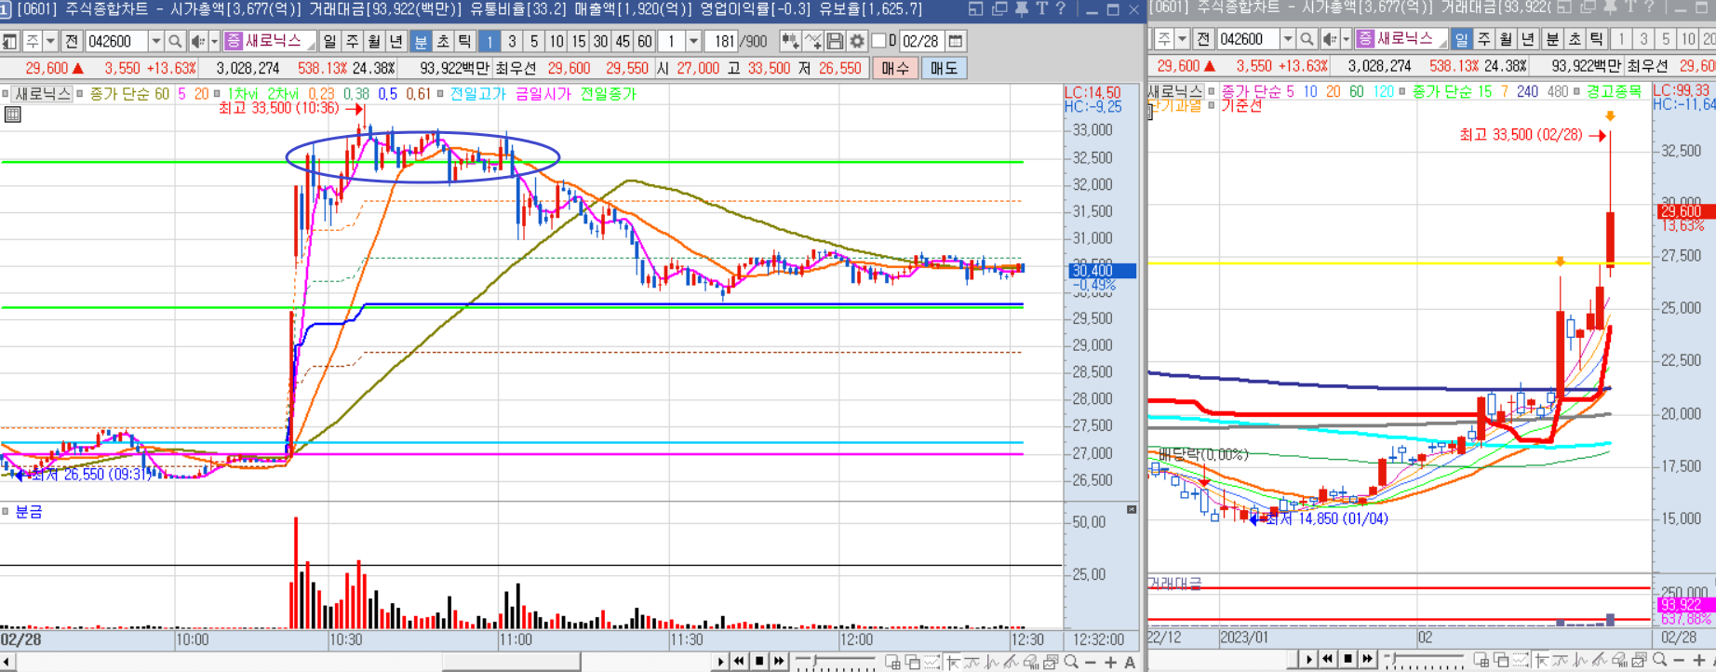Stop playback in right chart bottom bar
1716x672 pixels.
1347,660
